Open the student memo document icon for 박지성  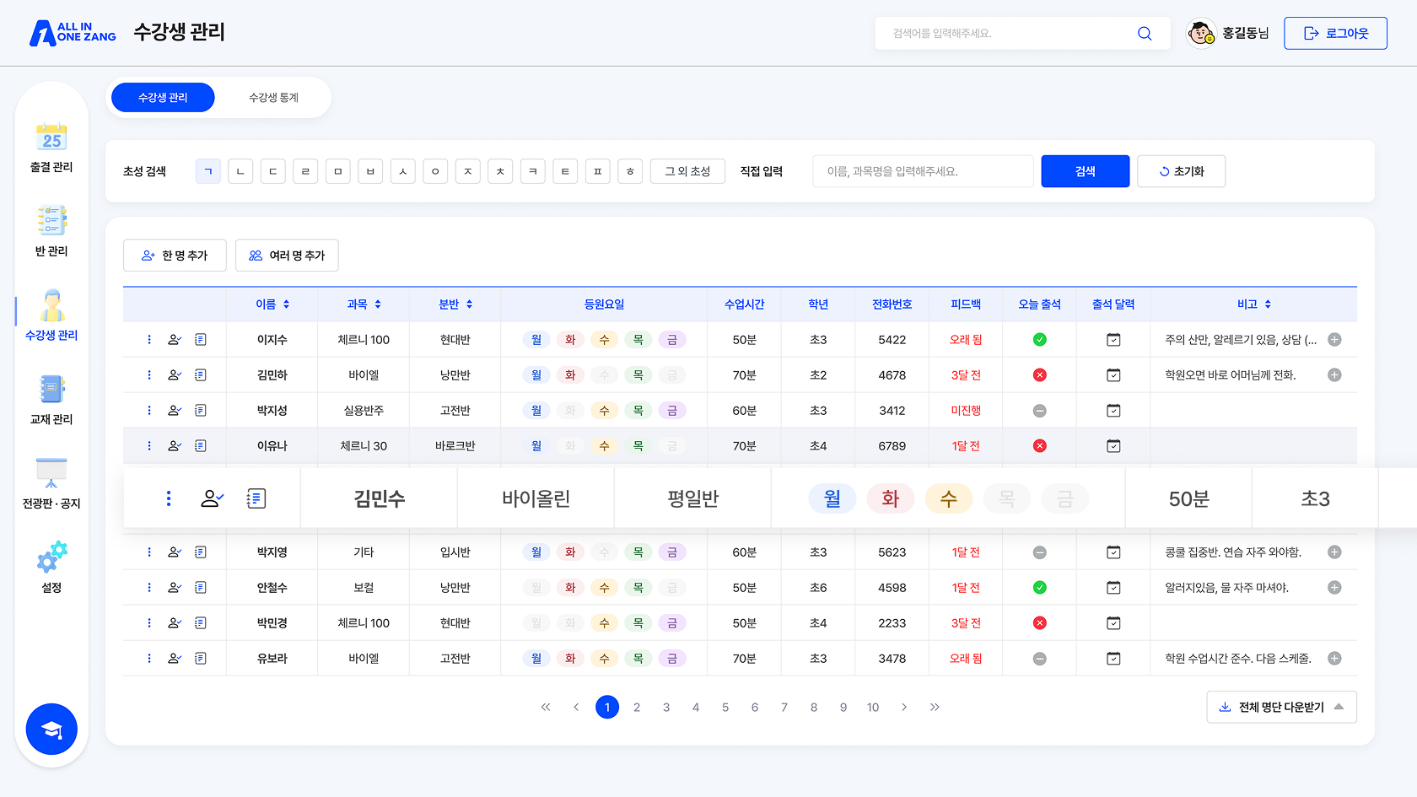tap(201, 410)
